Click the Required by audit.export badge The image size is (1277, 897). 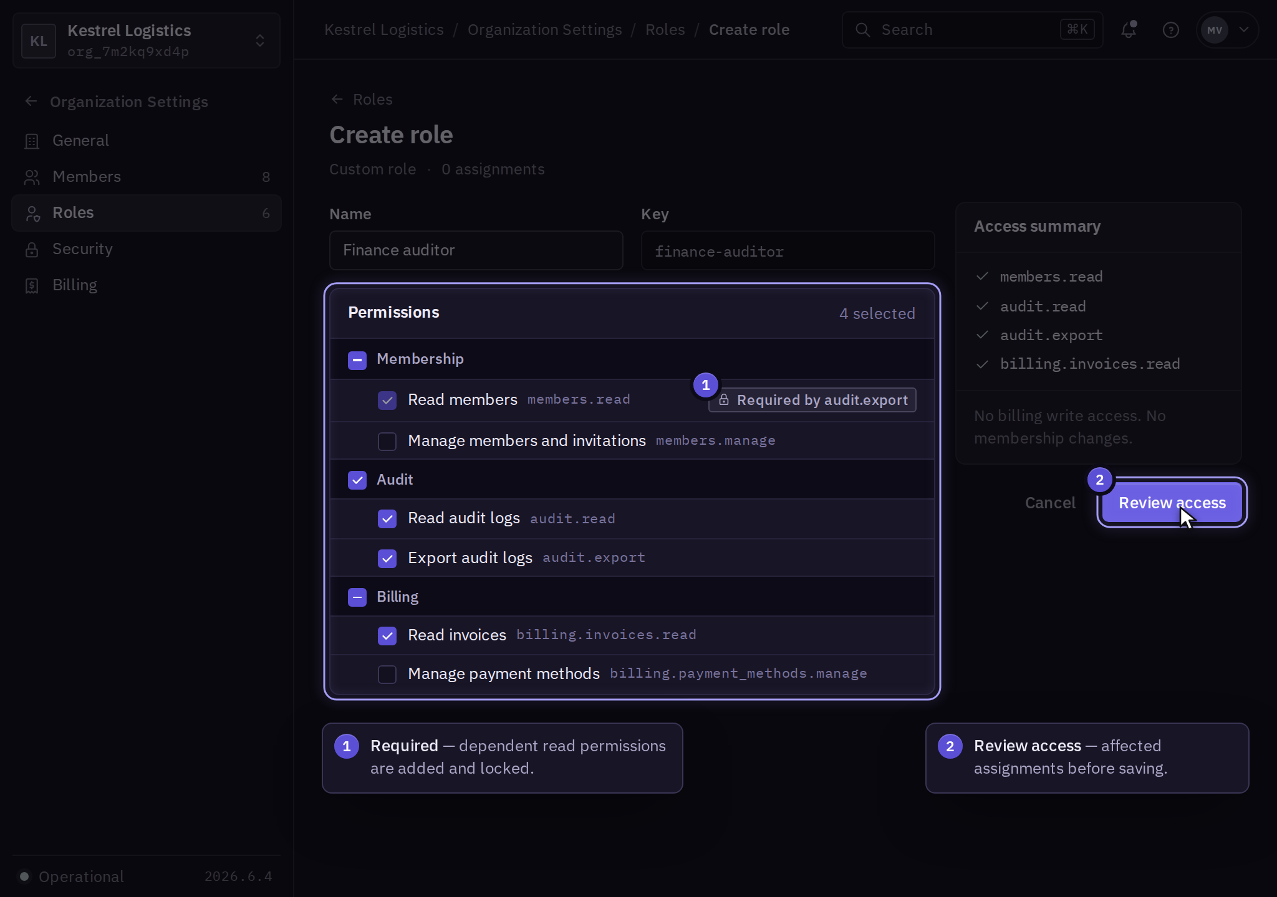tap(812, 400)
